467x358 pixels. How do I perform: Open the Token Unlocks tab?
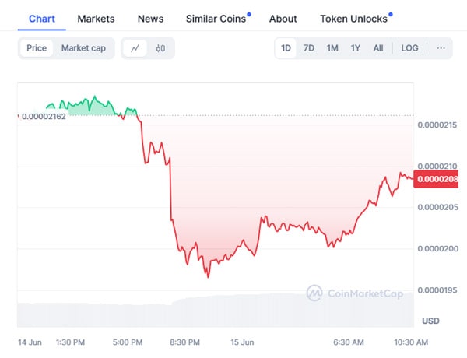pos(353,19)
